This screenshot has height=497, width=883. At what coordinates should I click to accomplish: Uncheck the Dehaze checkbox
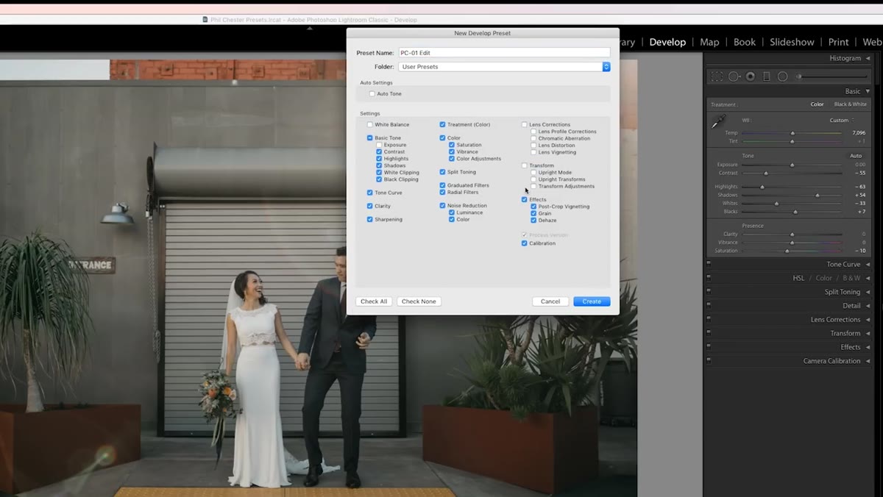[533, 221]
